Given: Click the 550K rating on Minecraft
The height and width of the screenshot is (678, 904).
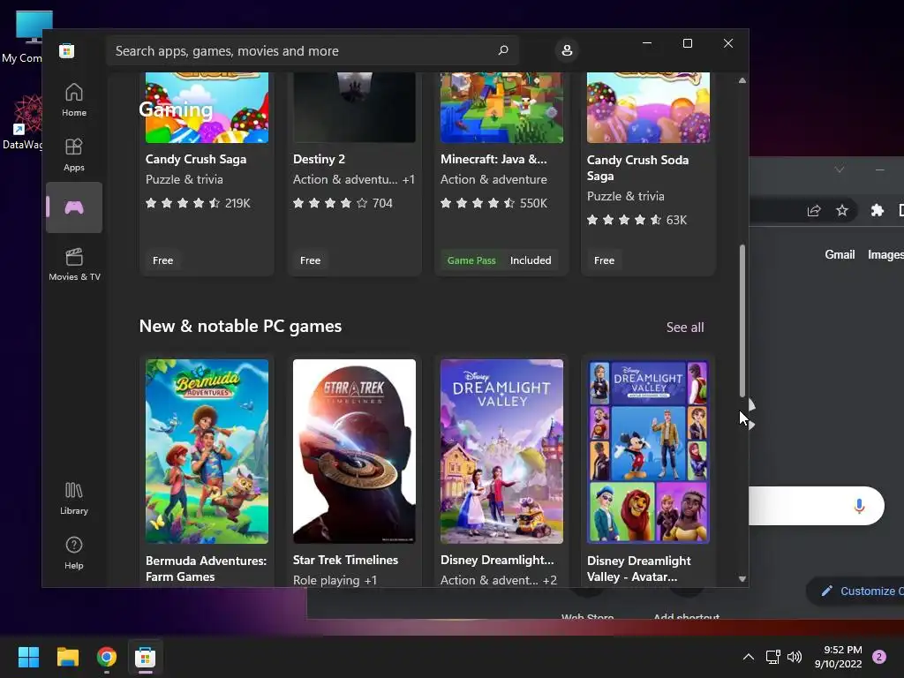Looking at the screenshot, I should pos(533,203).
